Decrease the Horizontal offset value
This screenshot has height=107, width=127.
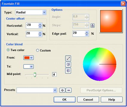pyautogui.click(x=40, y=27)
